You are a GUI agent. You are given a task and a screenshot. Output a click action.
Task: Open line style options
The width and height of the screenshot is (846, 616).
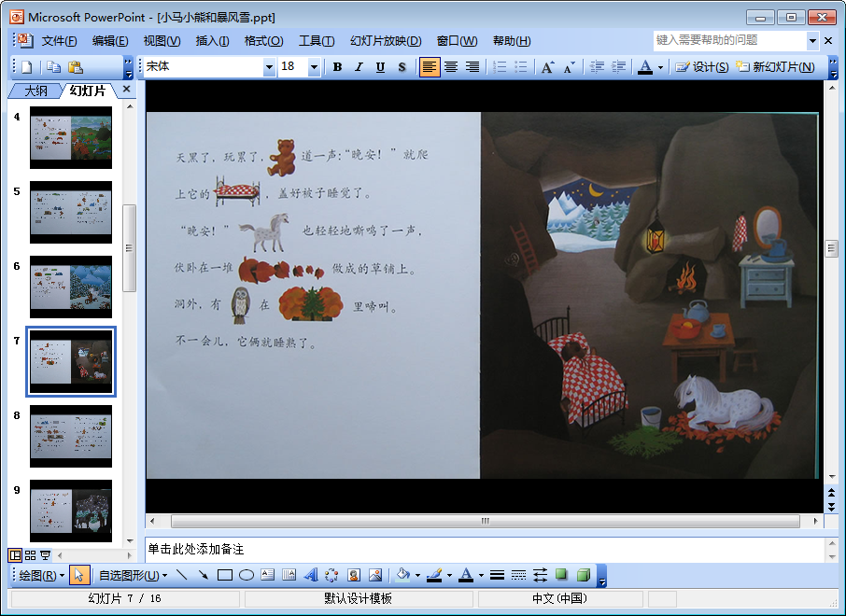point(497,575)
